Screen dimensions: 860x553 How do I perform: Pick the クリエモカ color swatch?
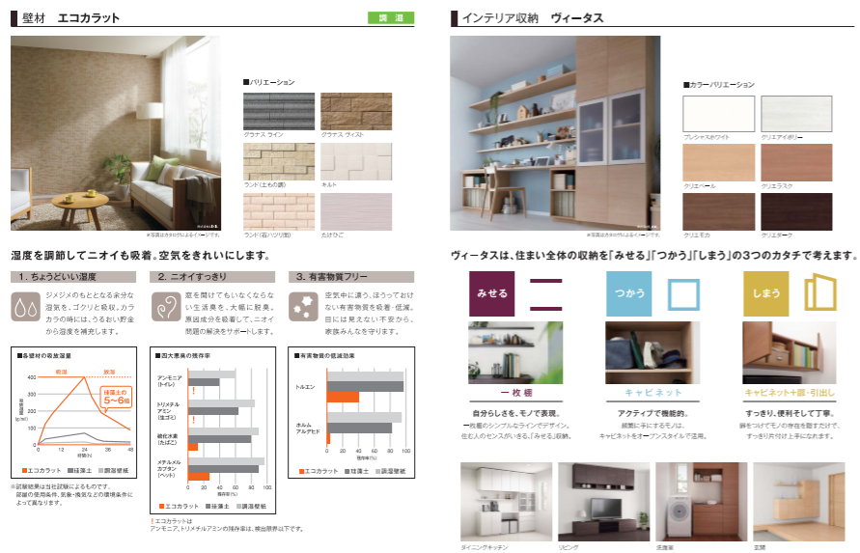click(x=719, y=211)
